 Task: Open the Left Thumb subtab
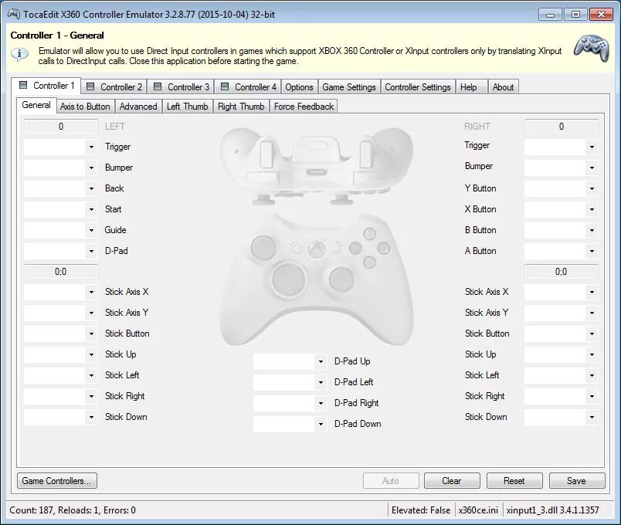tap(188, 107)
